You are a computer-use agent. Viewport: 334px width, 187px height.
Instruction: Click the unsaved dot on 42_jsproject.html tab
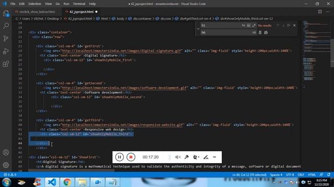click(97, 11)
